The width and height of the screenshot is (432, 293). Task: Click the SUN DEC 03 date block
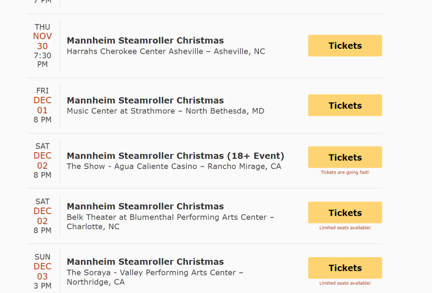[42, 271]
